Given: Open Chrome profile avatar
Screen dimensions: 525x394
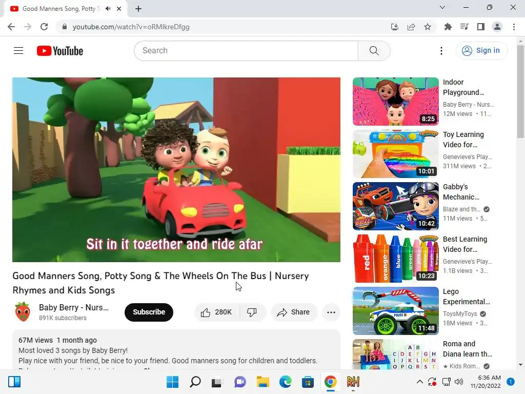Looking at the screenshot, I should click(x=497, y=27).
